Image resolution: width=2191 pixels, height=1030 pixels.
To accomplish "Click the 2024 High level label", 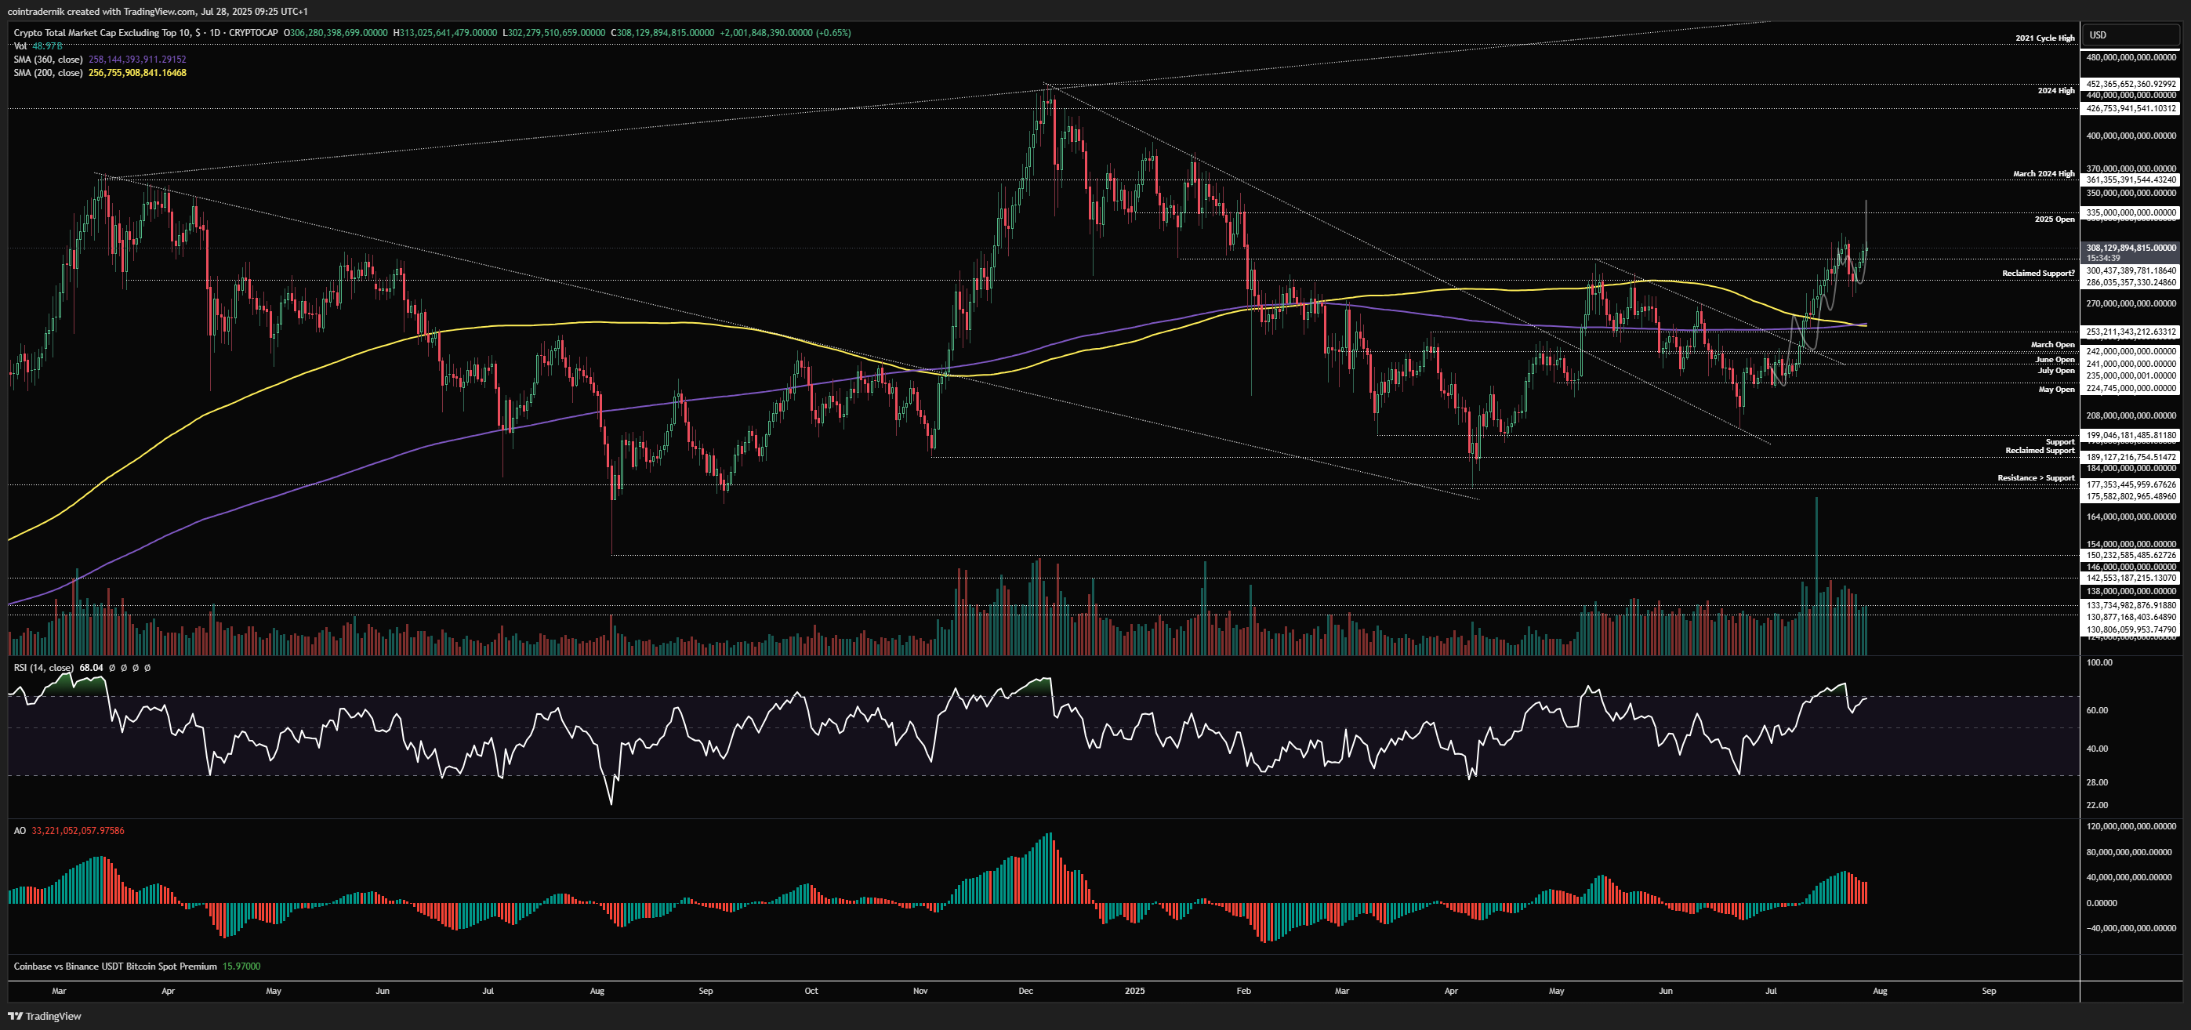I will click(2055, 91).
